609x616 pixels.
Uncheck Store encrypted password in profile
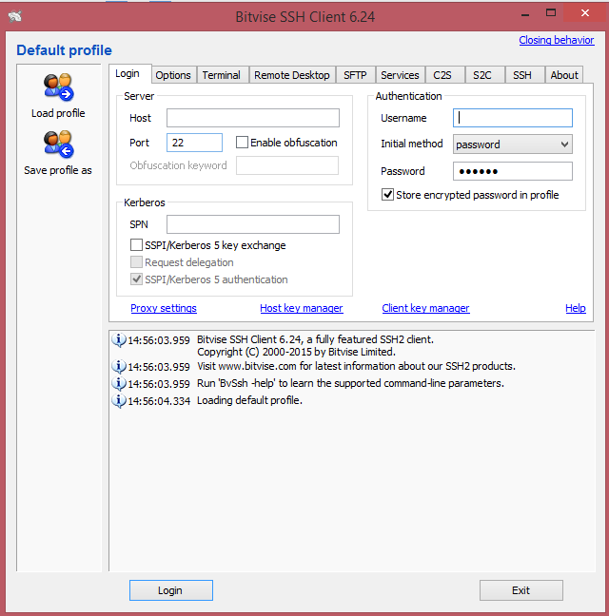(387, 195)
